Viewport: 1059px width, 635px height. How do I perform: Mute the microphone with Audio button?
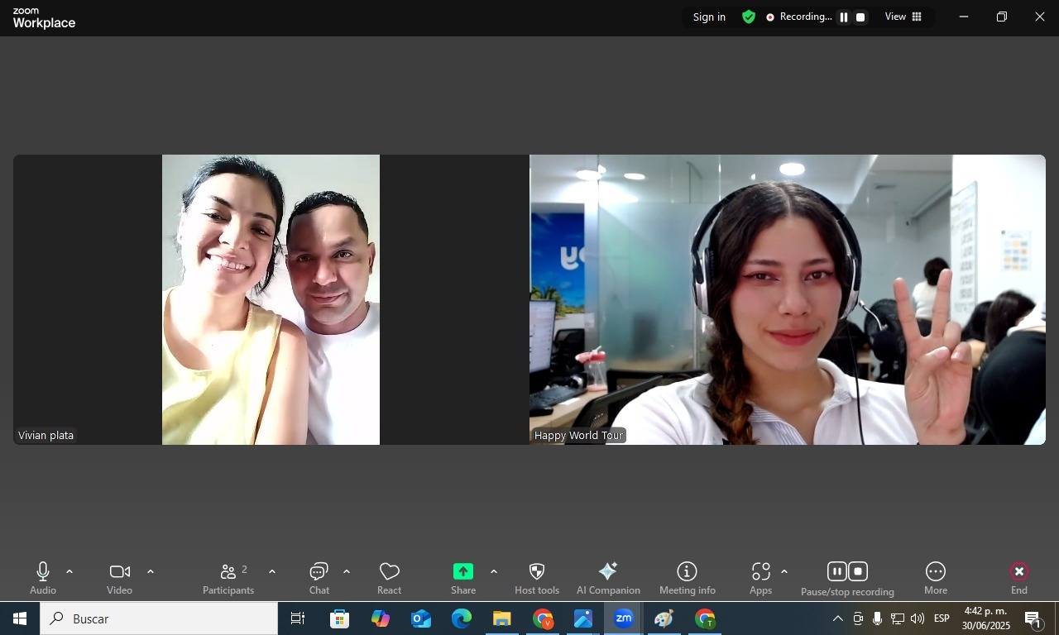[43, 578]
